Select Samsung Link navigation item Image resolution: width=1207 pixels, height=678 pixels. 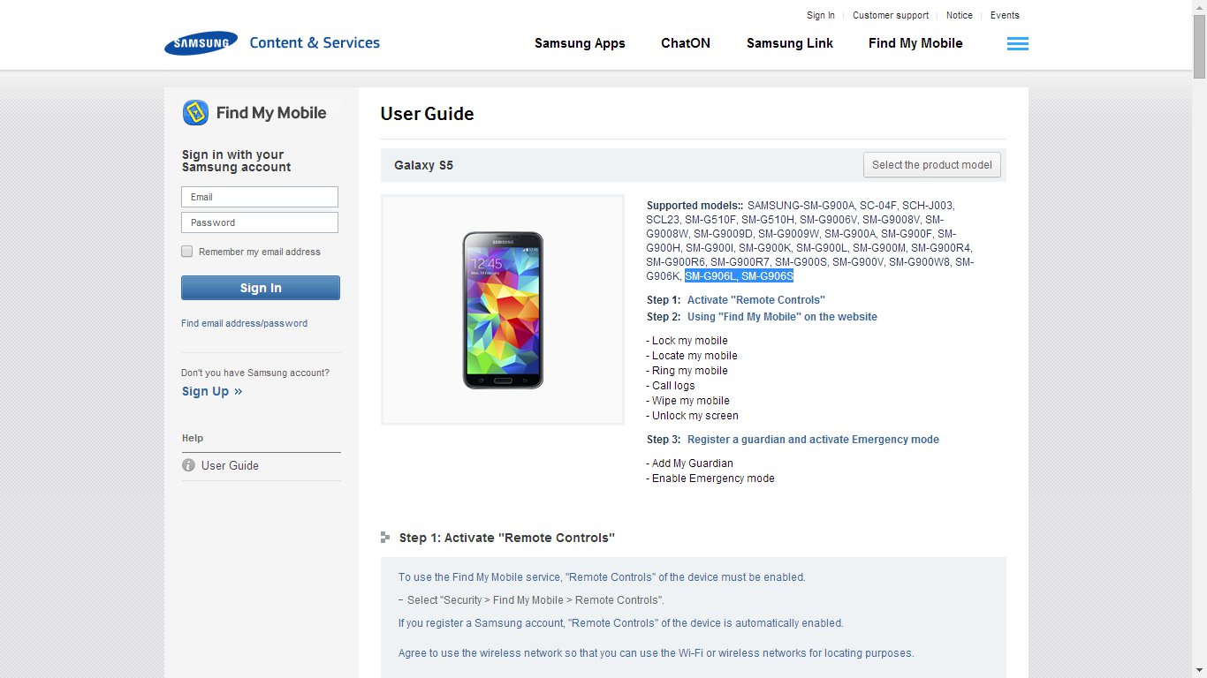pos(789,43)
